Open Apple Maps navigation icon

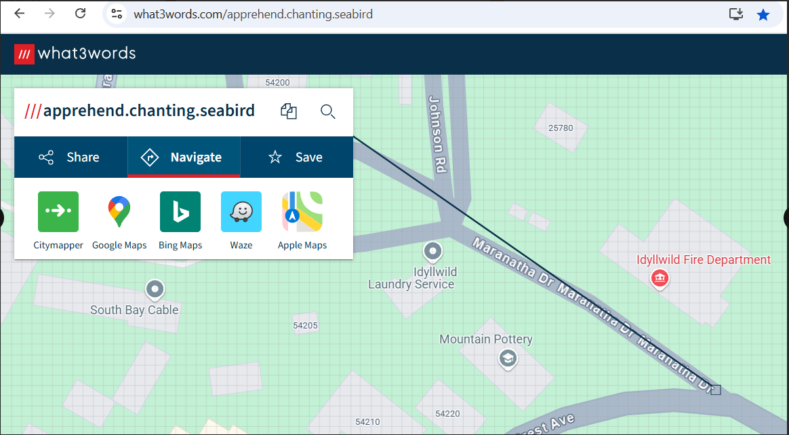click(x=302, y=212)
